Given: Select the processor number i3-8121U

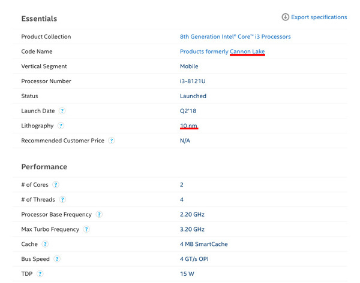Looking at the screenshot, I should pos(193,81).
